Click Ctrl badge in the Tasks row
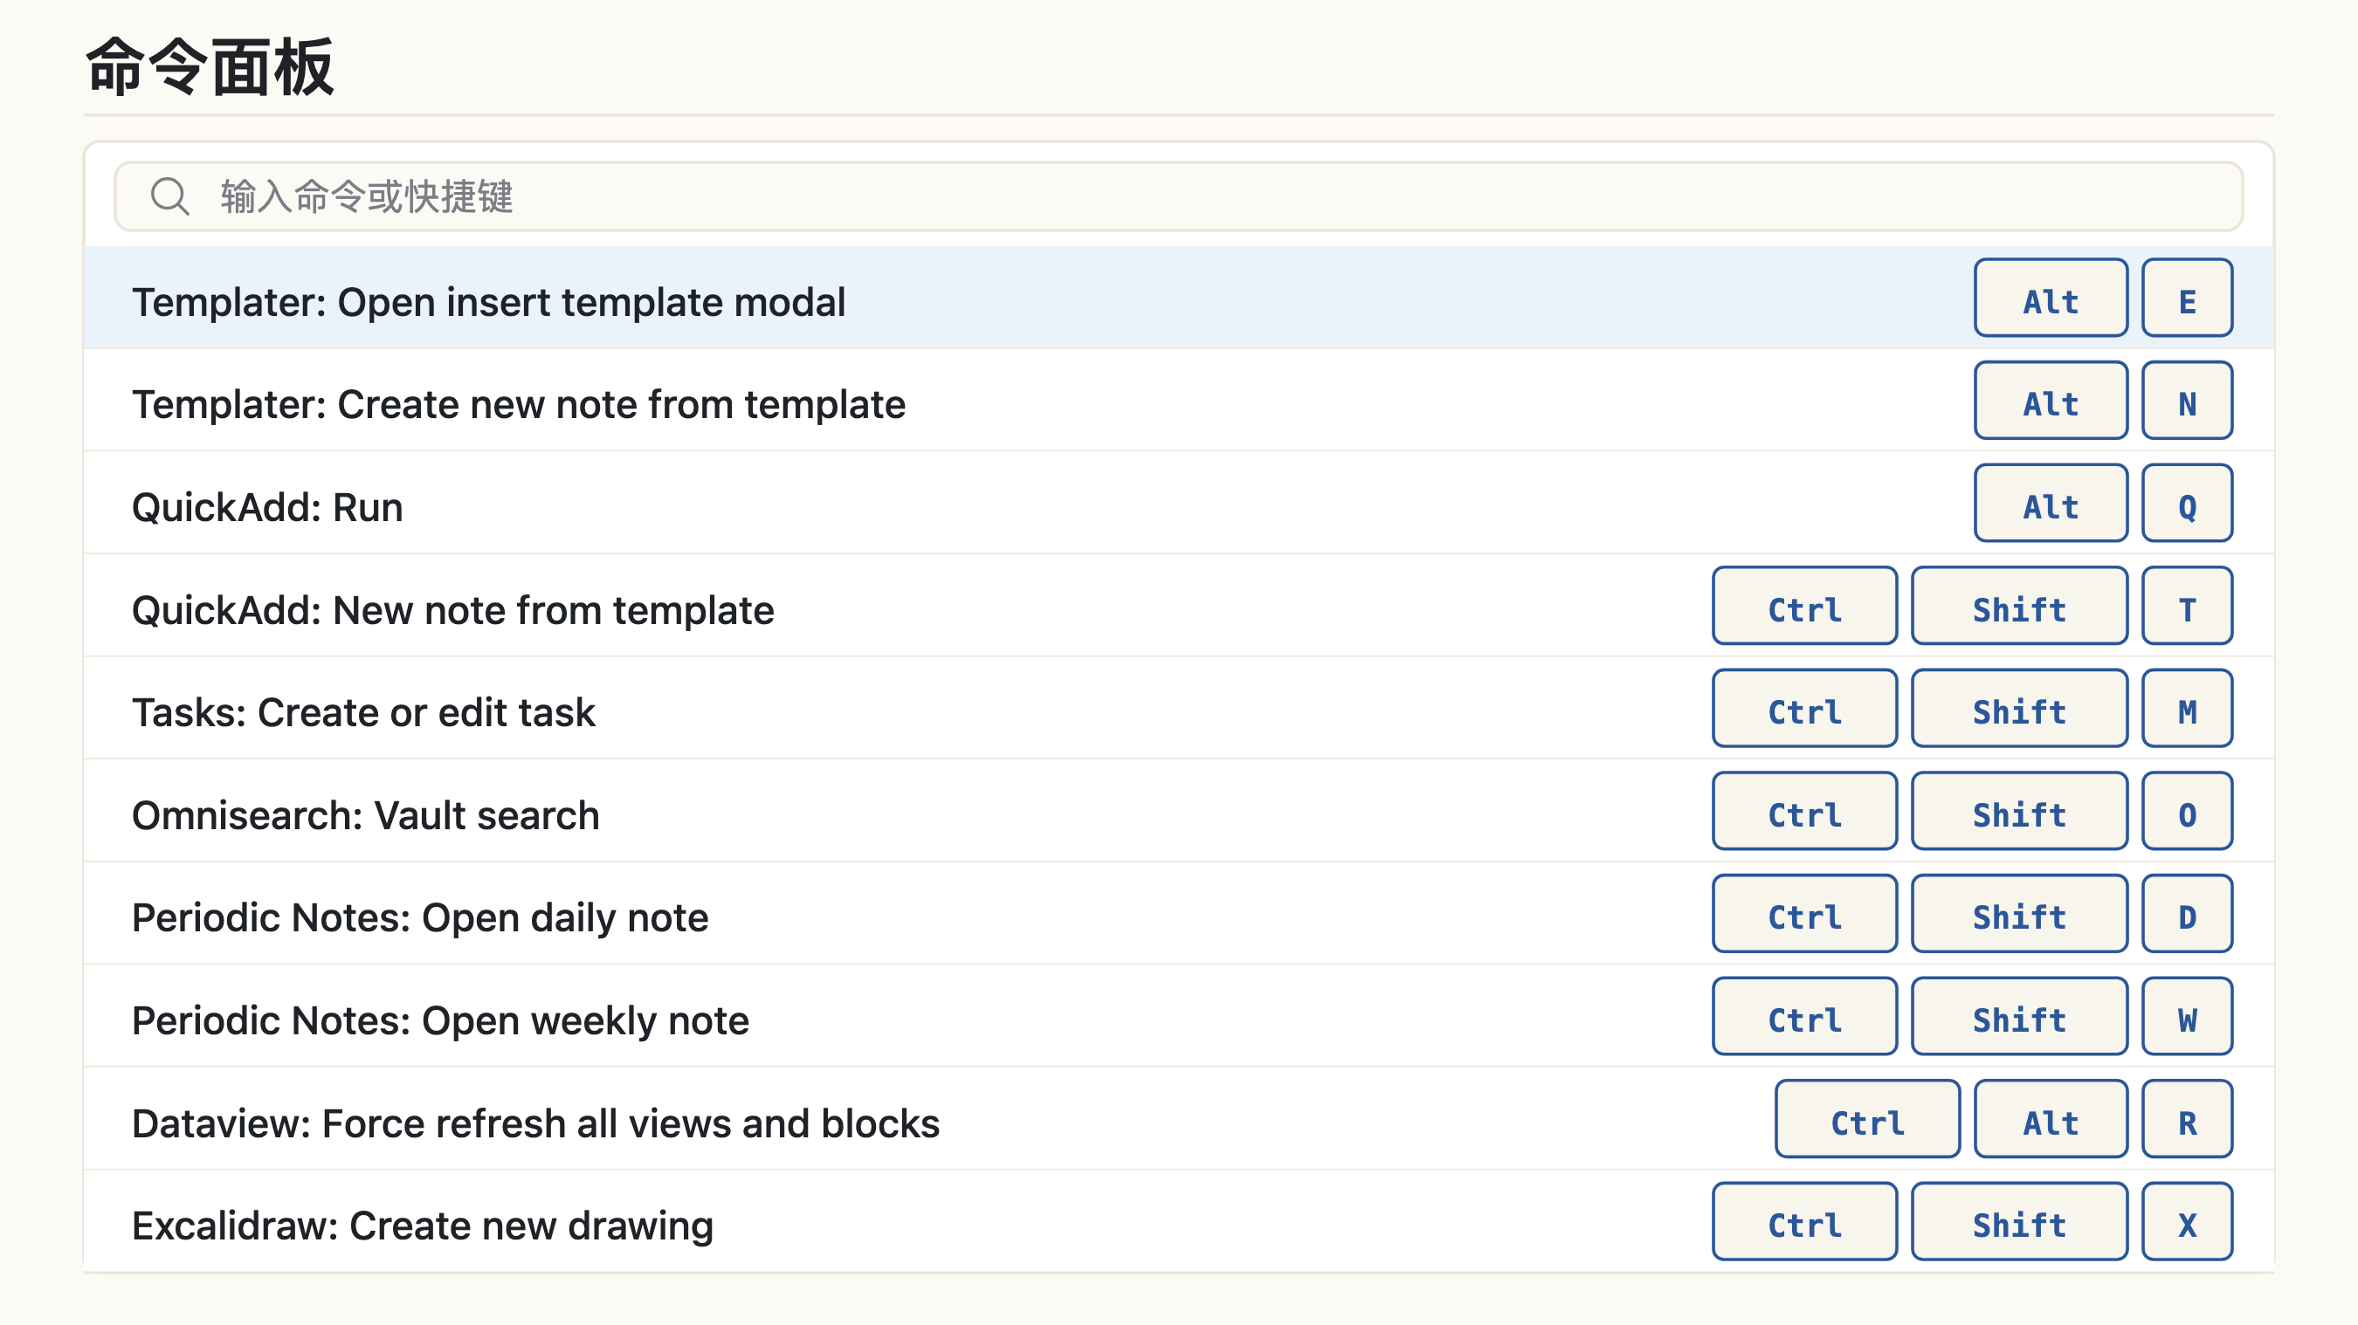2358x1325 pixels. coord(1804,707)
